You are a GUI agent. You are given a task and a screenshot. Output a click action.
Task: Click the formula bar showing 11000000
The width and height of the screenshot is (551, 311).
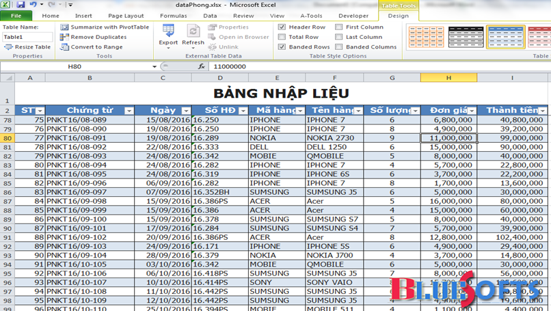click(x=379, y=66)
